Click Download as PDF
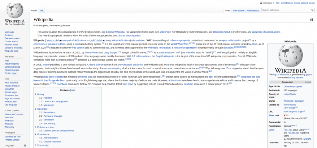 (x=12, y=137)
